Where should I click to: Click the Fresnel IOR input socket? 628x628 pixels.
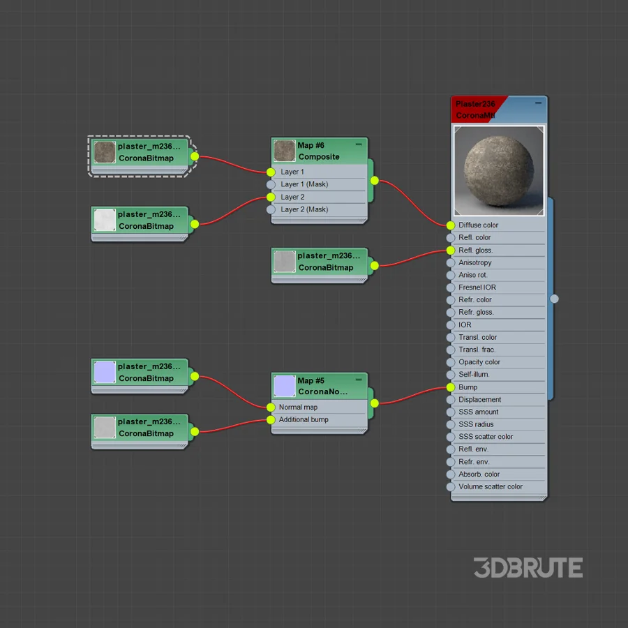451,287
